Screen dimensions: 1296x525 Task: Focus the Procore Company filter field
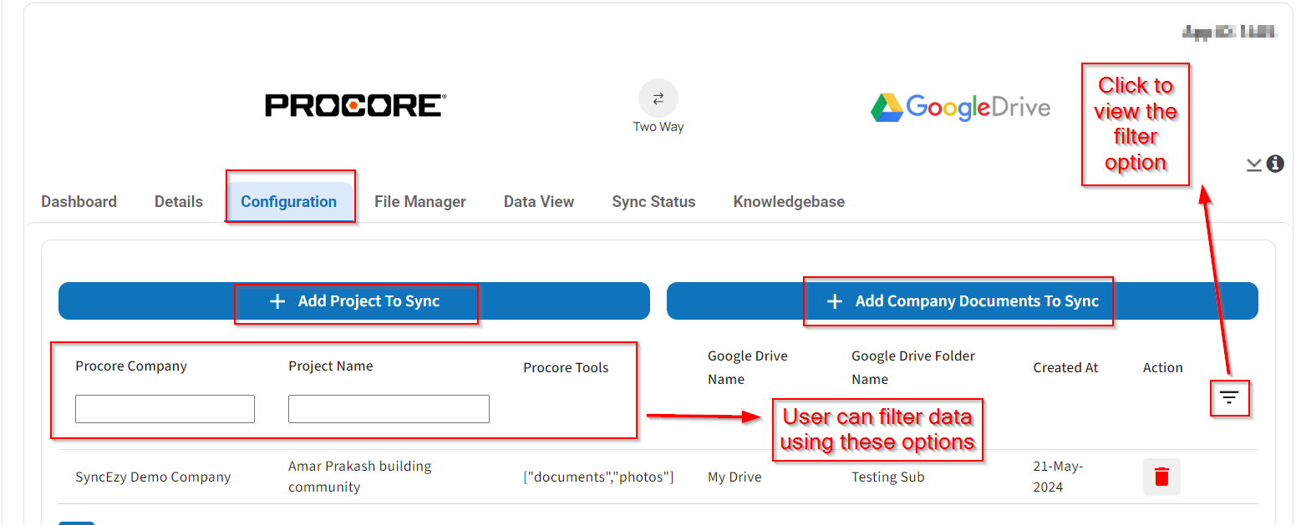click(x=165, y=409)
